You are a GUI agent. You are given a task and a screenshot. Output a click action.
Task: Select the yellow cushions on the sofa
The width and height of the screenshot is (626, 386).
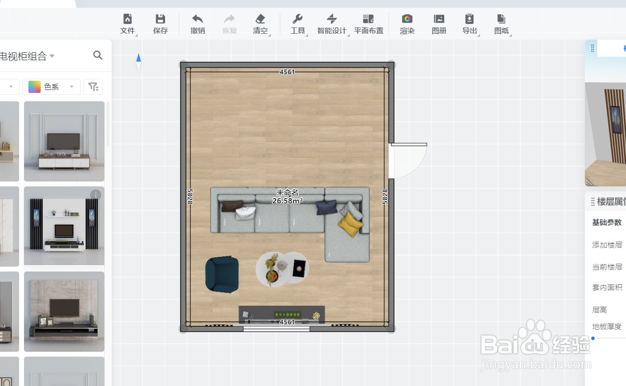point(351,225)
